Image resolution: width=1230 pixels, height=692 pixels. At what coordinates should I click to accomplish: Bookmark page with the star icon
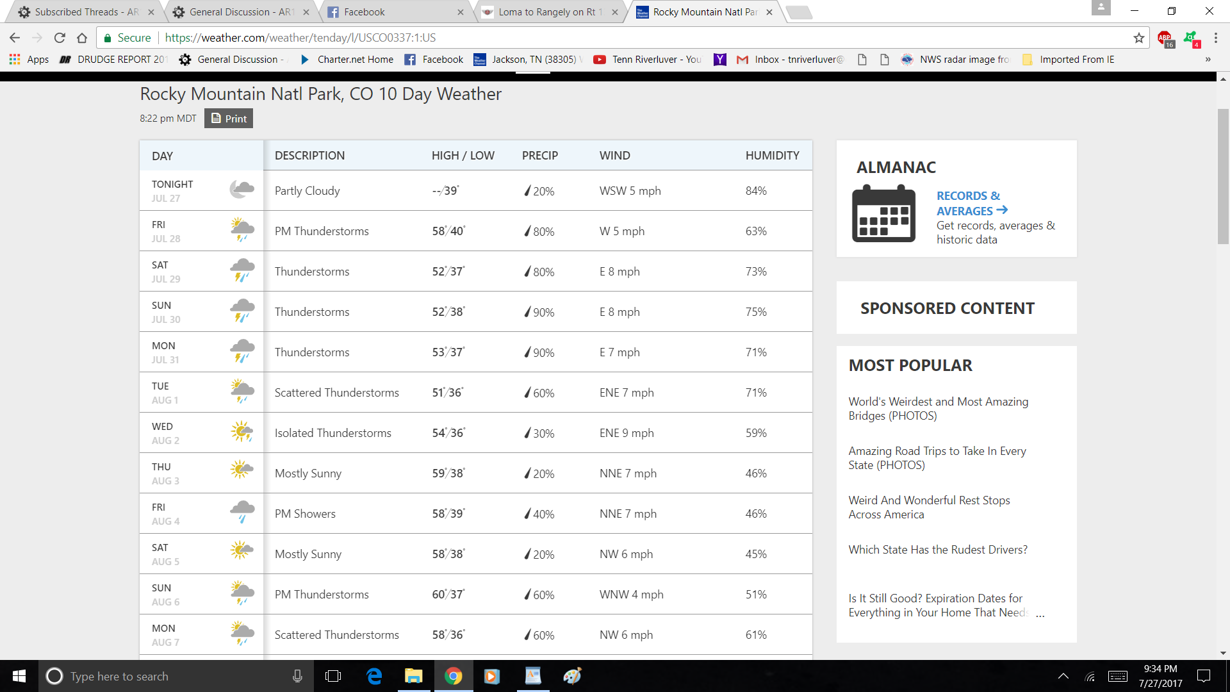point(1138,38)
